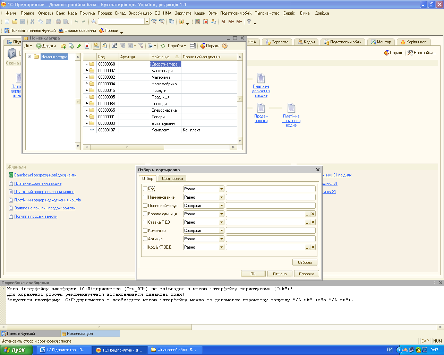Screen dimensions: 444x355
Task: Enable the Ставка ПДВ filter checkbox
Action: (145, 222)
